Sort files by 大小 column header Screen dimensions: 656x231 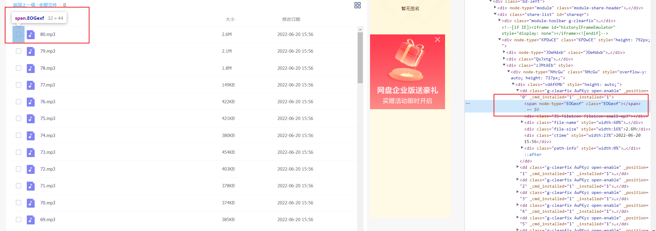230,19
